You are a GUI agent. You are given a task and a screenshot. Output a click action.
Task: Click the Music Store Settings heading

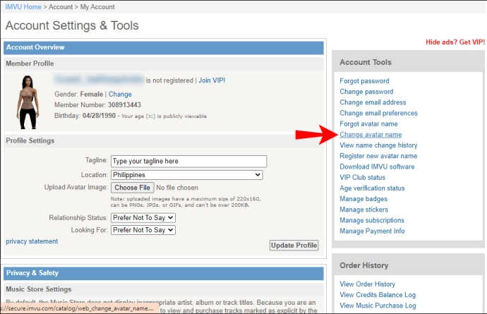click(x=39, y=289)
